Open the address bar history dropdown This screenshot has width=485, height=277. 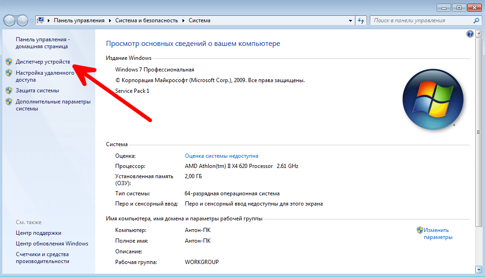(350, 21)
